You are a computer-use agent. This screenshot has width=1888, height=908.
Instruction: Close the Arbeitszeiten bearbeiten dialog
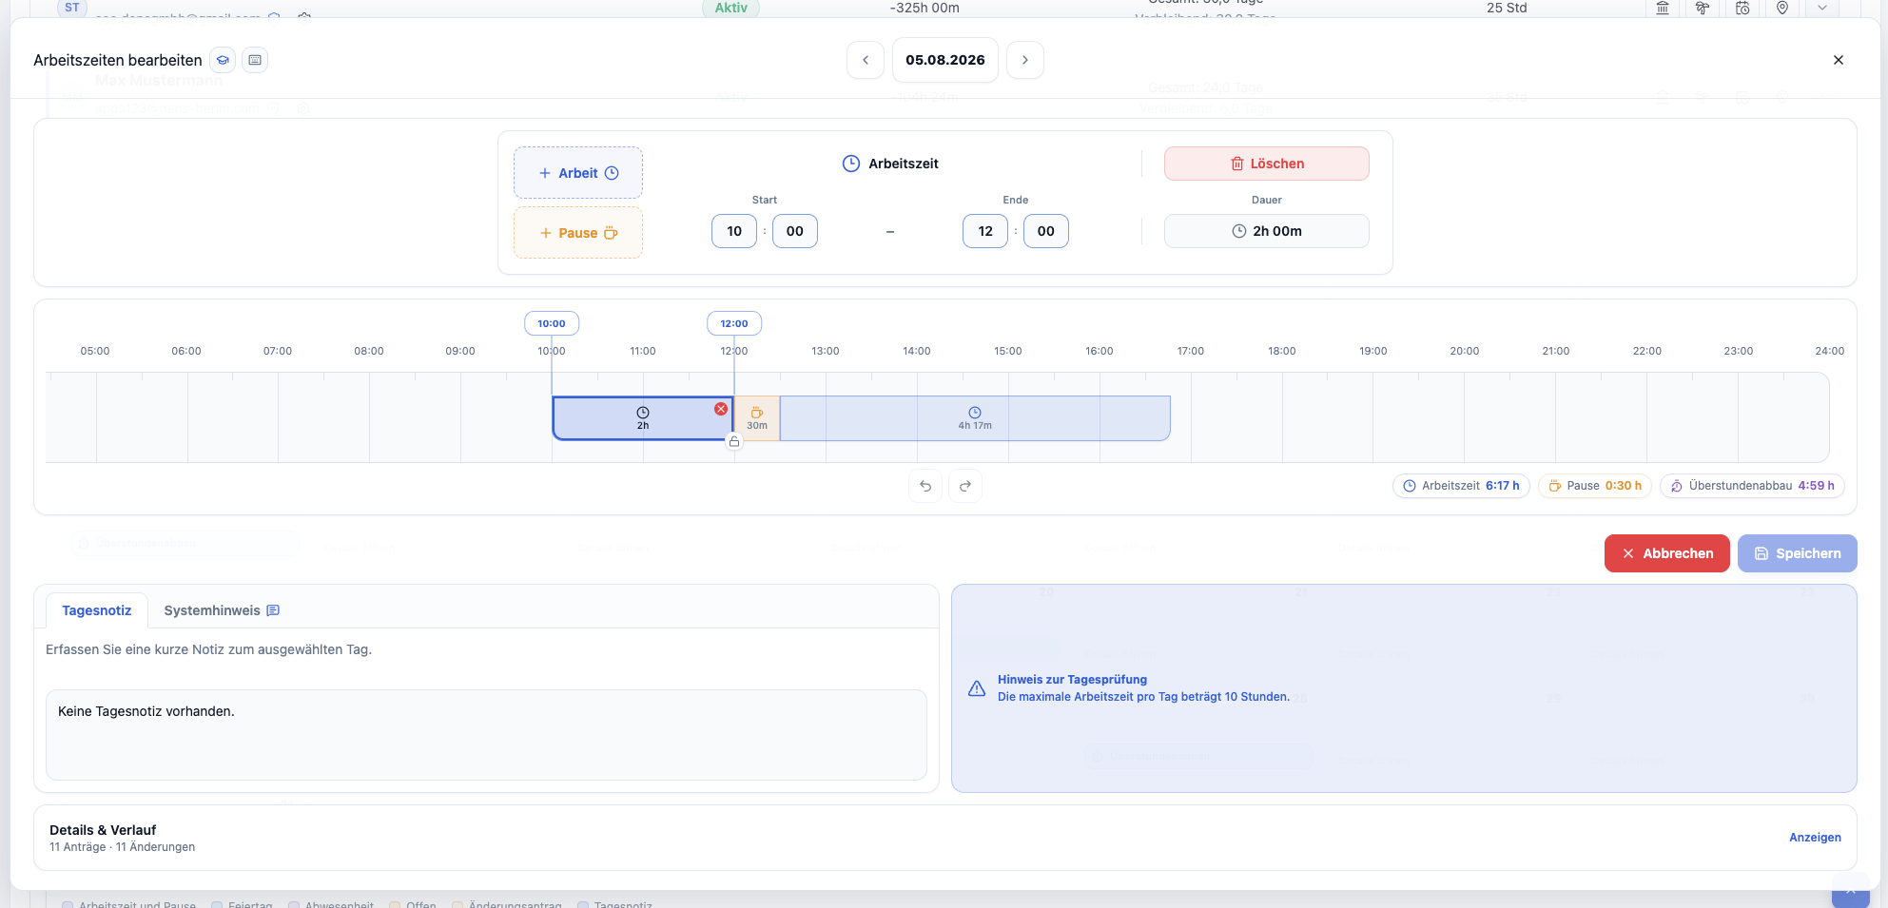pyautogui.click(x=1839, y=60)
